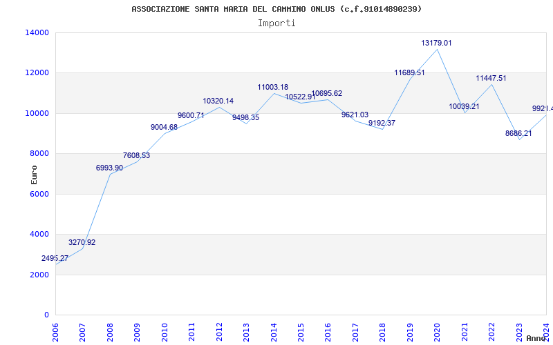Select the data label 11689.51

[409, 73]
